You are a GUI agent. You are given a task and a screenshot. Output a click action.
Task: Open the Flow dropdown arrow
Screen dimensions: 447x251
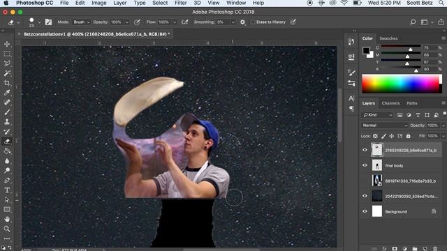pyautogui.click(x=175, y=22)
